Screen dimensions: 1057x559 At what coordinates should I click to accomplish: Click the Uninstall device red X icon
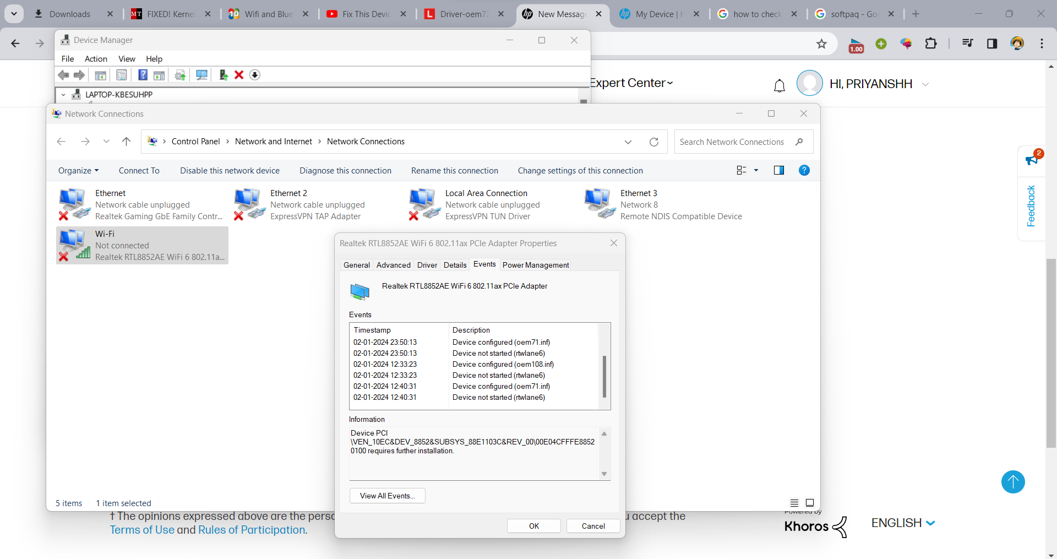238,75
